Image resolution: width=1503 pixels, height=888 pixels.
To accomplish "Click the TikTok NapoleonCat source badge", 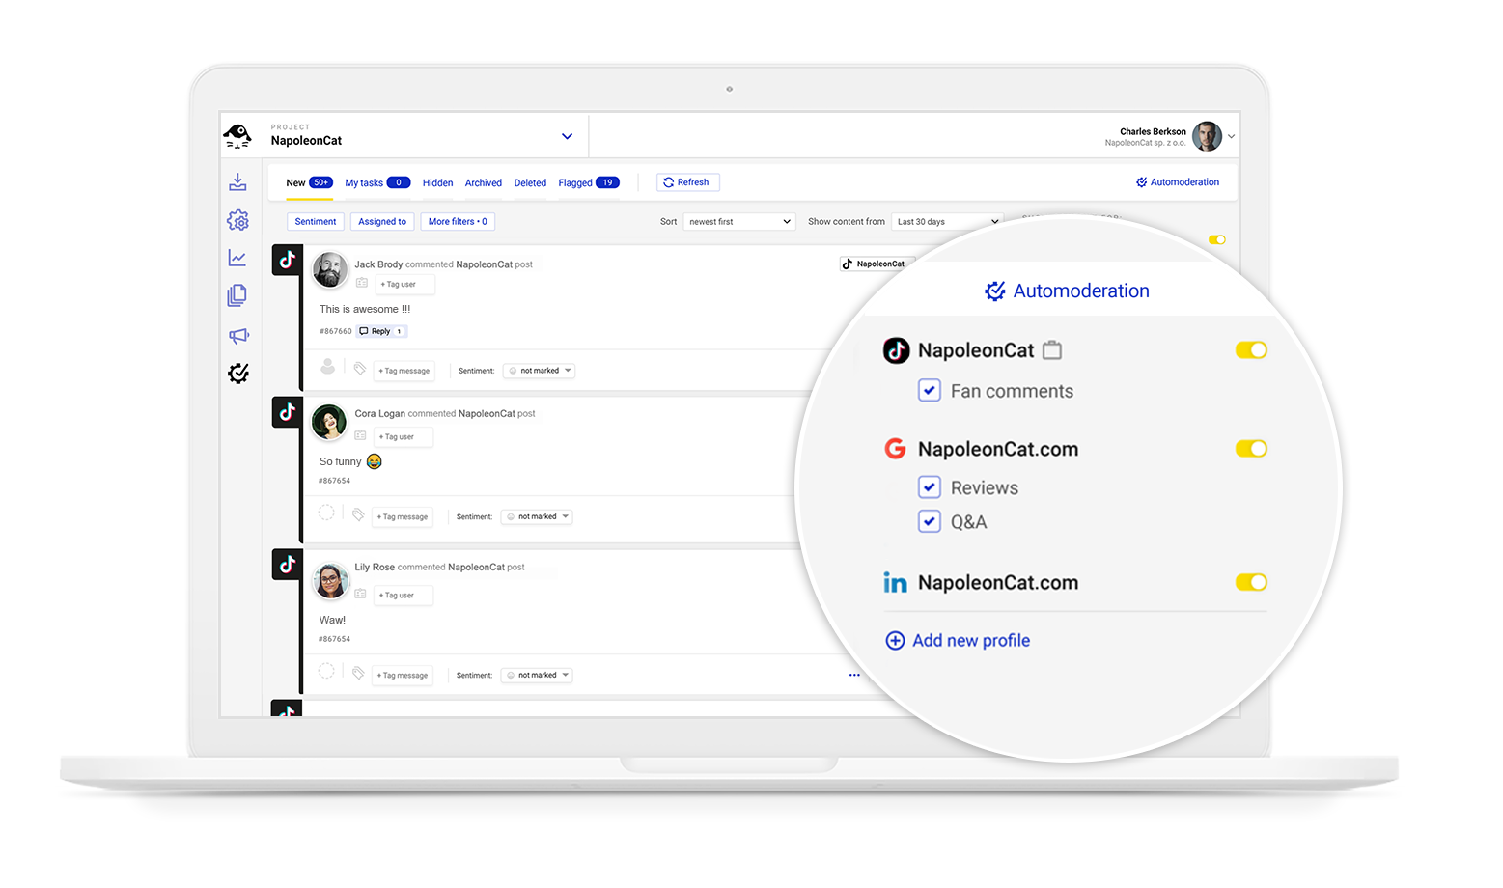I will [x=876, y=264].
